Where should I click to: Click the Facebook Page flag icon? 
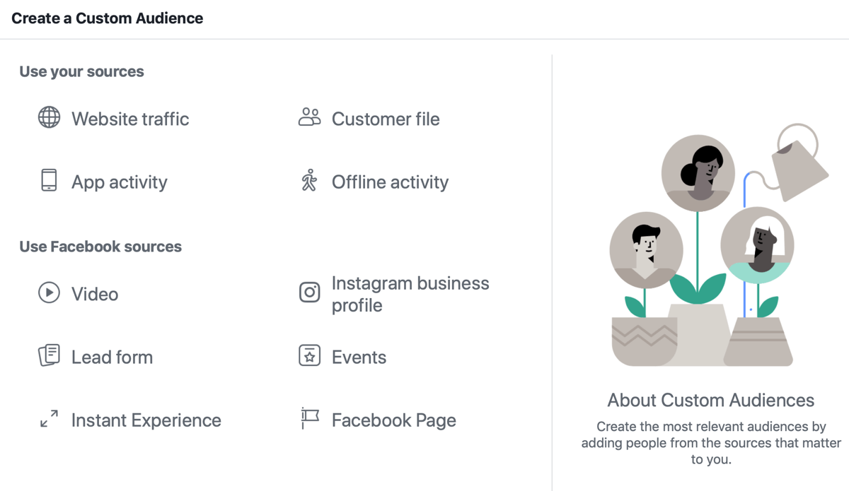click(309, 420)
